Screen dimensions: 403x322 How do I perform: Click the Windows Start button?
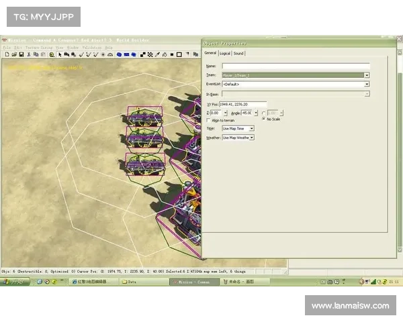coord(15,282)
